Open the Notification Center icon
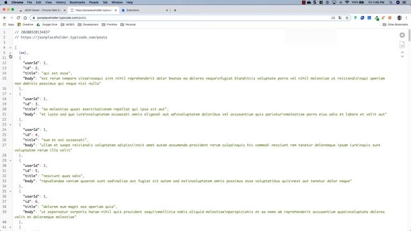 pos(405,3)
